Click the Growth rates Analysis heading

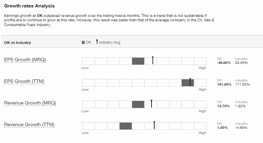(29, 6)
